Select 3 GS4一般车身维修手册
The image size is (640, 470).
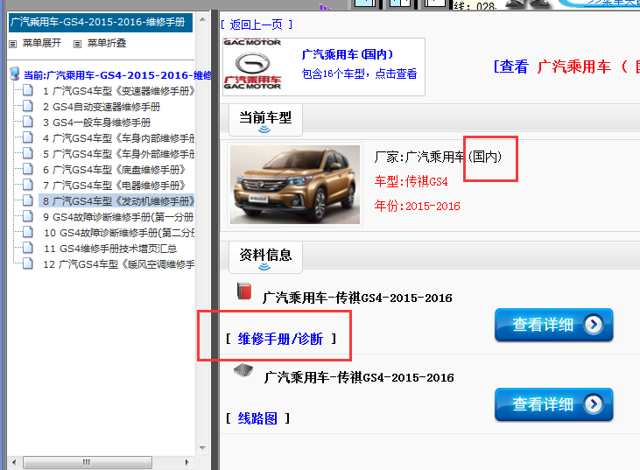(96, 122)
